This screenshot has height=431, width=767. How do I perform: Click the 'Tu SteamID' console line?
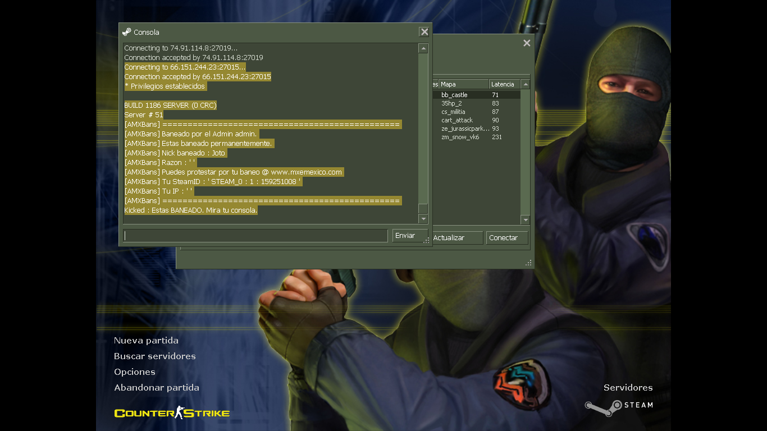pos(213,182)
